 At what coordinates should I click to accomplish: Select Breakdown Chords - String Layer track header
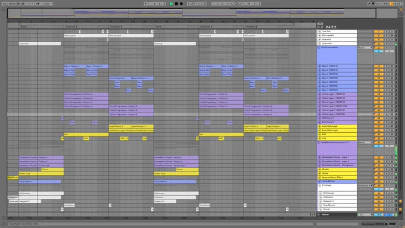[x=337, y=165]
